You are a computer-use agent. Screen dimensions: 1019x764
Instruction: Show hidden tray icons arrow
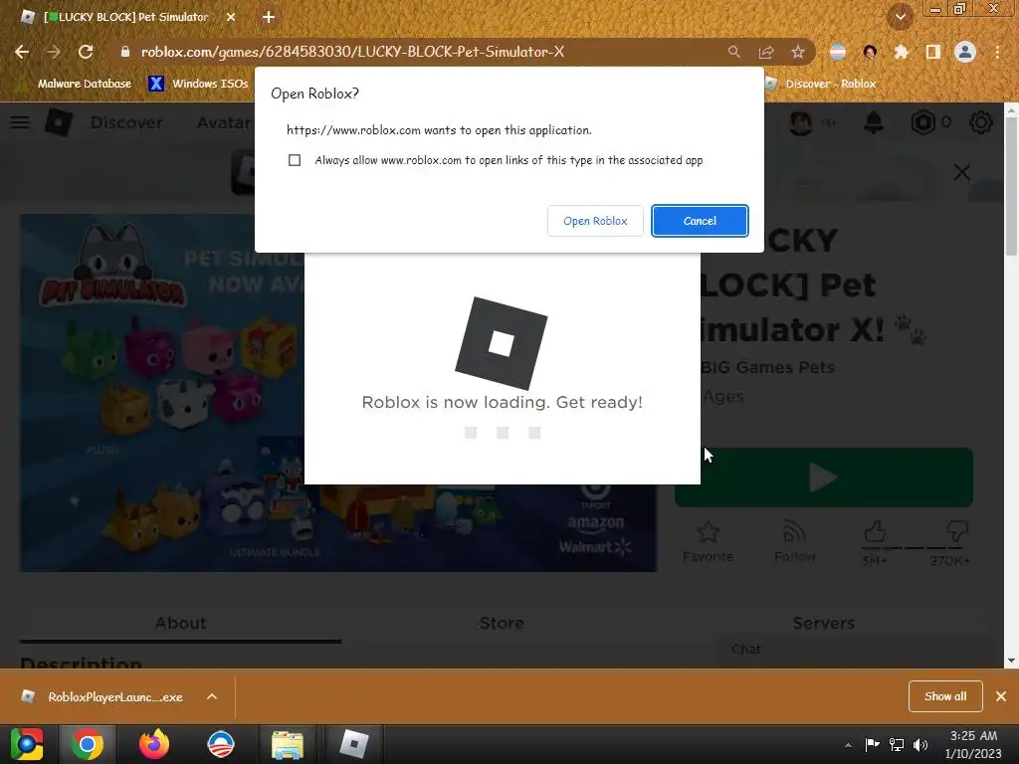pyautogui.click(x=848, y=745)
